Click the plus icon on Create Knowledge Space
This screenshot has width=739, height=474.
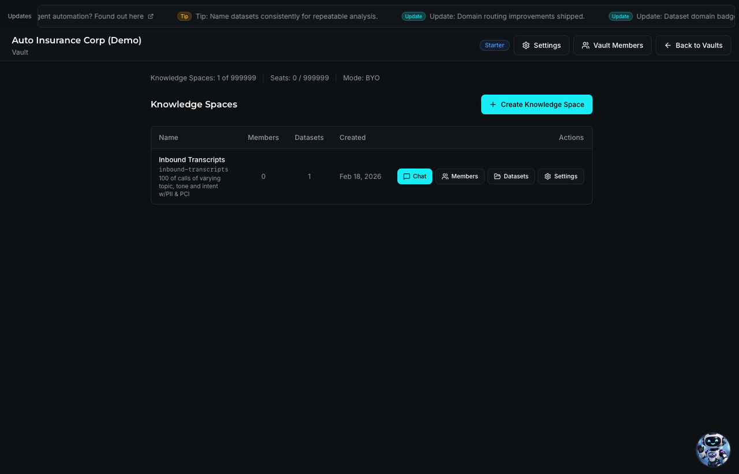tap(492, 104)
